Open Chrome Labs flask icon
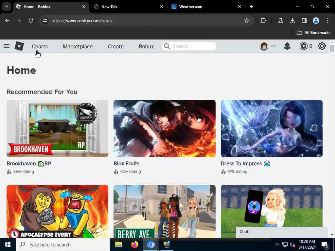Image resolution: width=335 pixels, height=251 pixels. click(280, 21)
